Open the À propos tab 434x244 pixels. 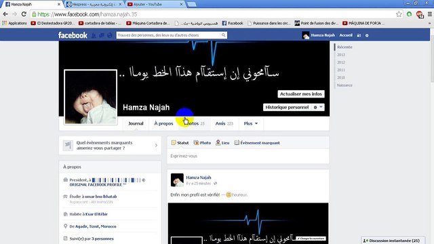tap(163, 123)
